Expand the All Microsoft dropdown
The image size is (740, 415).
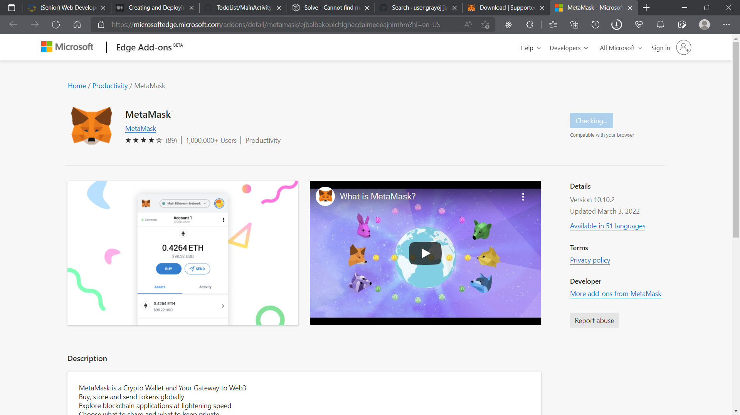pyautogui.click(x=621, y=48)
